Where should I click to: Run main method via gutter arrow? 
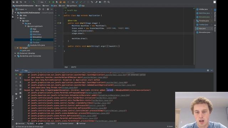(x=59, y=46)
